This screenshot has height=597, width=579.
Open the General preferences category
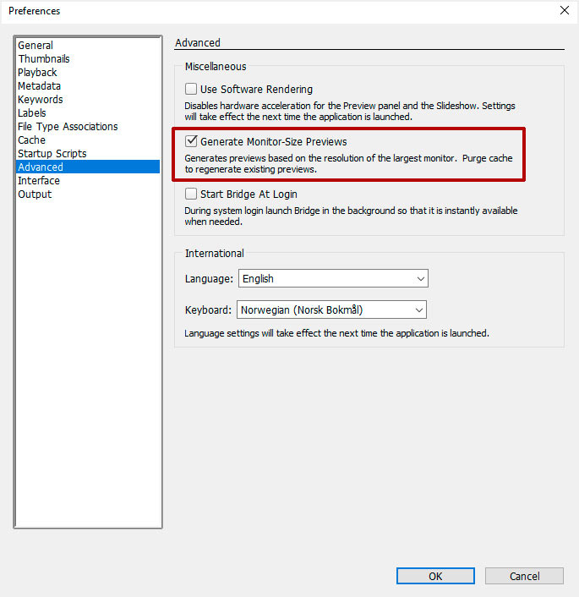(36, 46)
